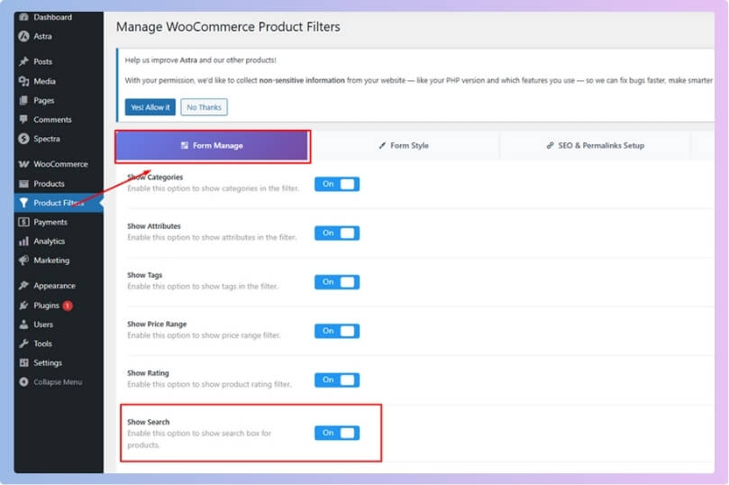Viewport: 729px width, 485px height.
Task: Click the Analytics bar chart icon
Action: pos(23,242)
